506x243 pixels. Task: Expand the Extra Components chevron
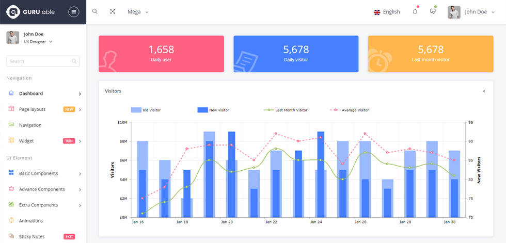click(x=80, y=205)
